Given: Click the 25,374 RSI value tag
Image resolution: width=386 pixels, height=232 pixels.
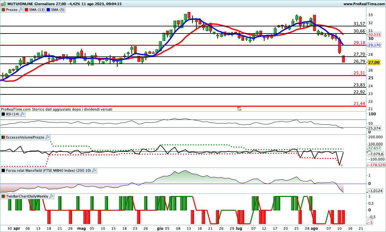Looking at the screenshot, I should 374,128.
